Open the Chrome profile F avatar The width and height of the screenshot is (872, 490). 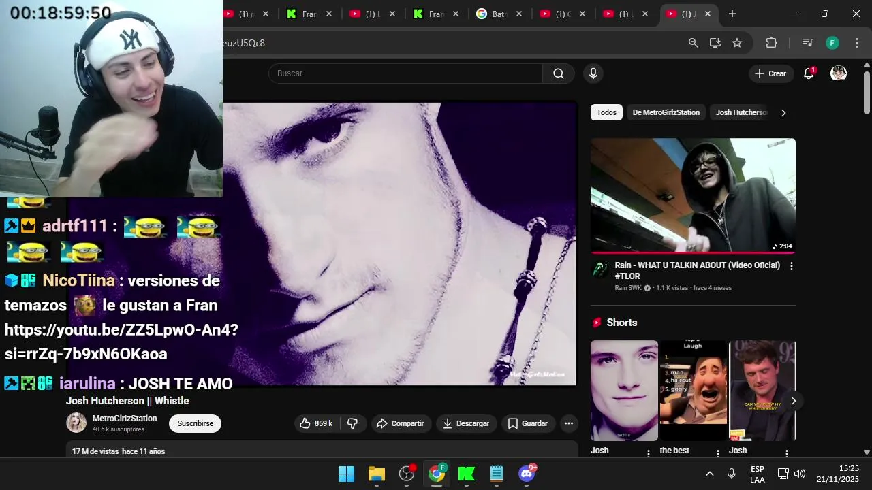point(832,43)
